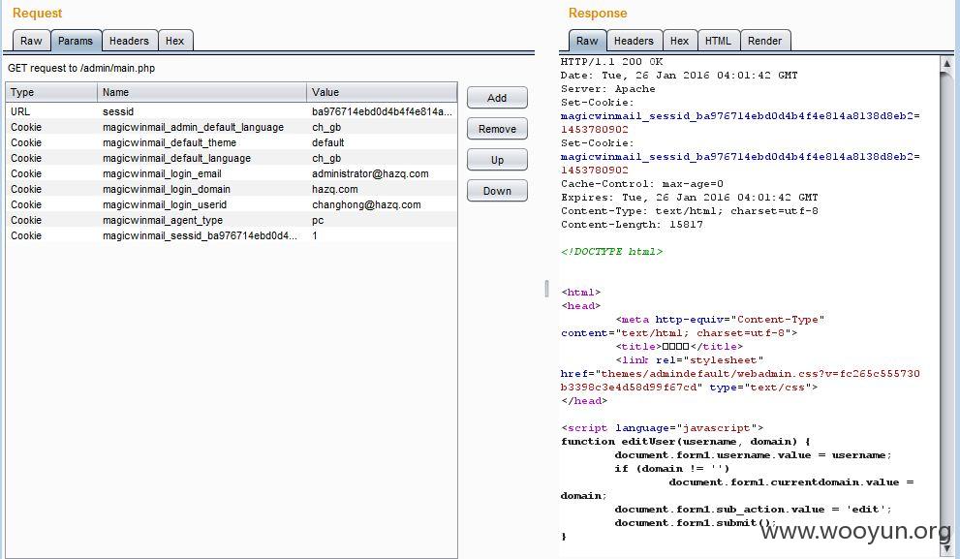Click the Add parameter button

tap(497, 98)
